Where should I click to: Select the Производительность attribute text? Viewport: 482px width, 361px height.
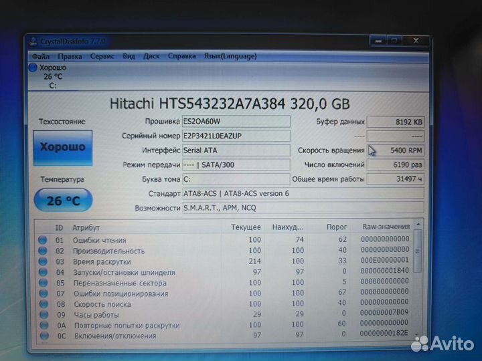point(109,251)
